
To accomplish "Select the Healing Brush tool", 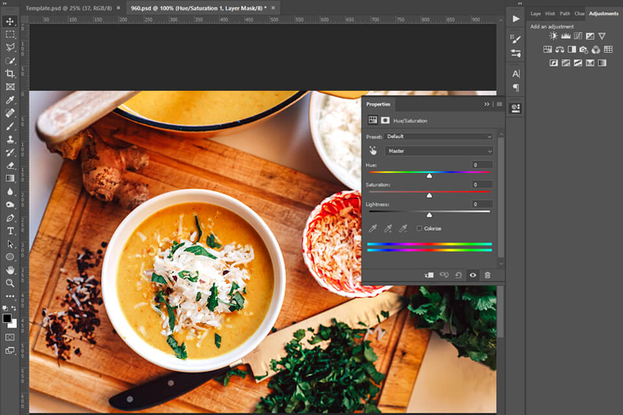I will coord(10,113).
